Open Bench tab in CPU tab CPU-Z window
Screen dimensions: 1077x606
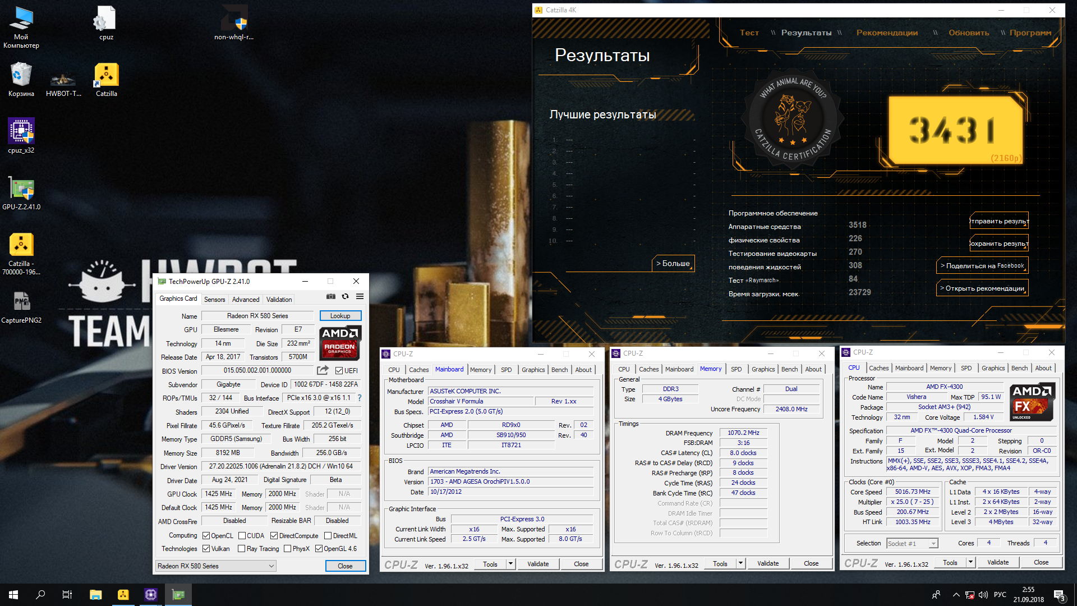coord(1019,368)
